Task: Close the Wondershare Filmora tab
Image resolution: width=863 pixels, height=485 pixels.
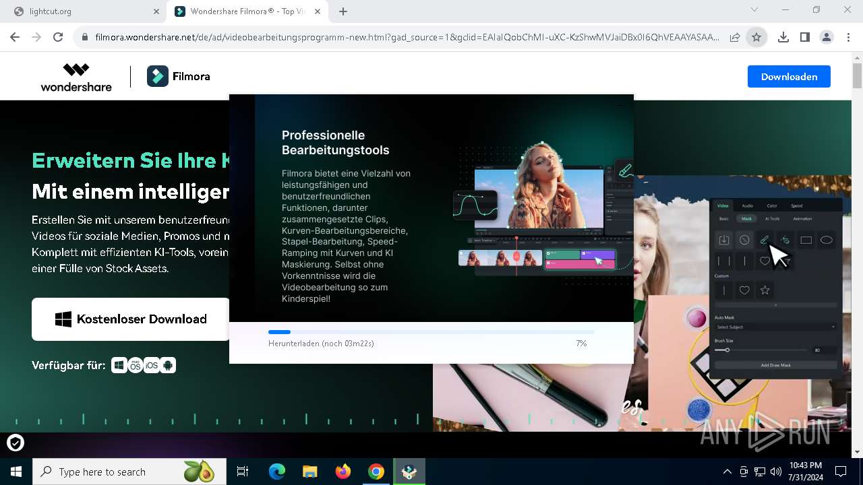Action: [318, 11]
